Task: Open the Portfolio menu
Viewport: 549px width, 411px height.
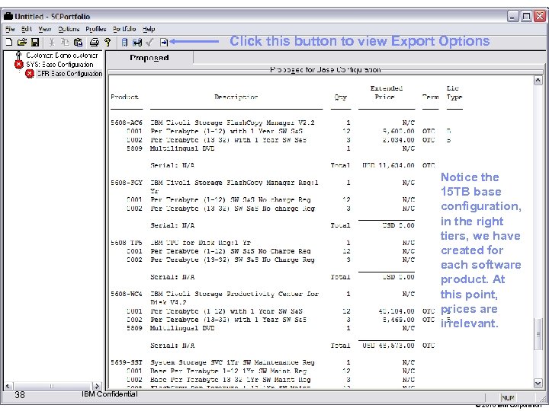Action: click(x=124, y=29)
